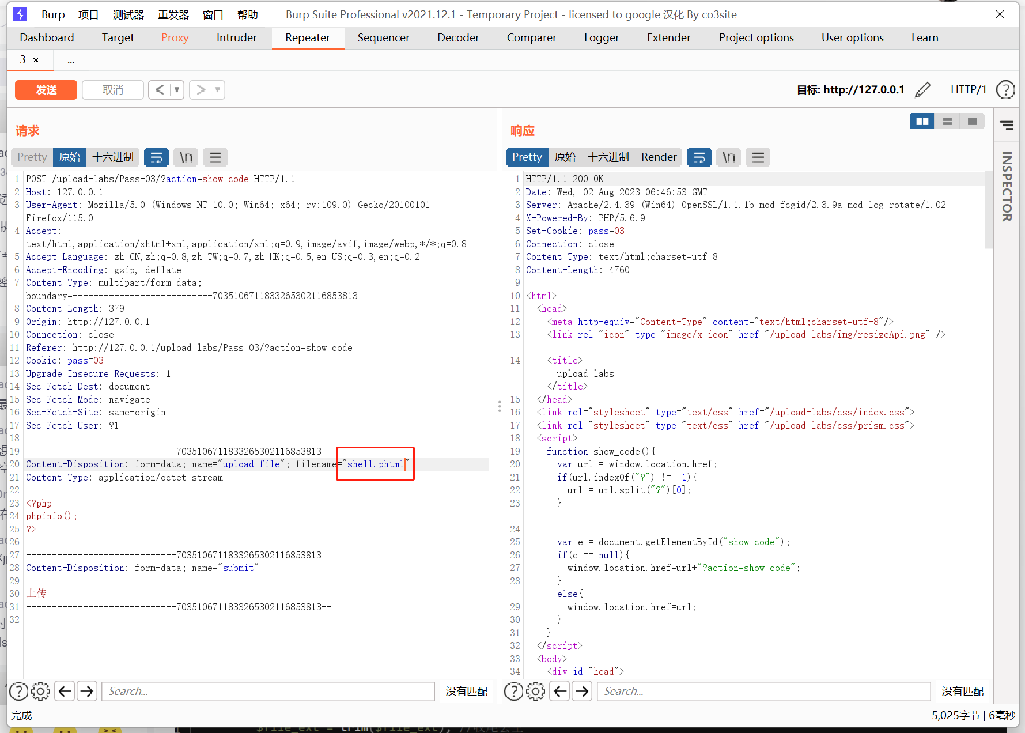
Task: Open request message editor menu icon
Action: (215, 157)
